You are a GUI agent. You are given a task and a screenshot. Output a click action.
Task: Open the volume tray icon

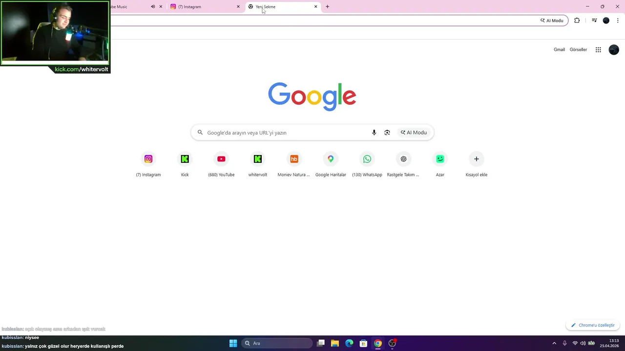[583, 343]
